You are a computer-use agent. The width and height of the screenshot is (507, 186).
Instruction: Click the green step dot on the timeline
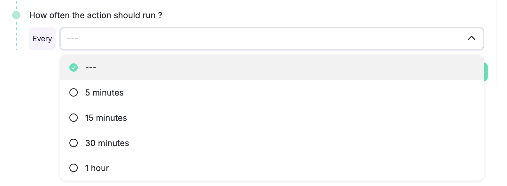16,15
